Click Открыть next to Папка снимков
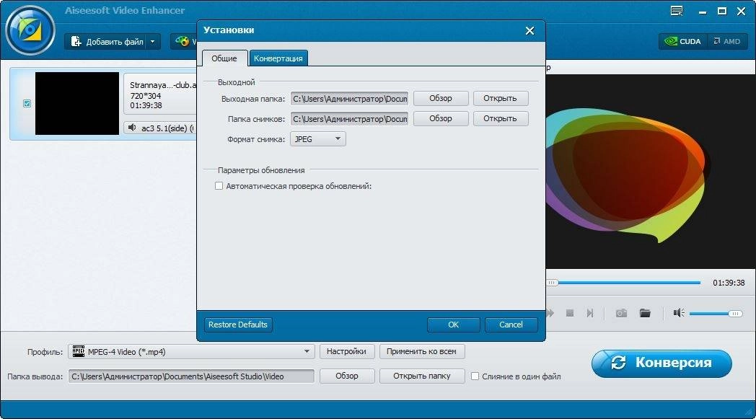This screenshot has width=756, height=419. coord(500,118)
